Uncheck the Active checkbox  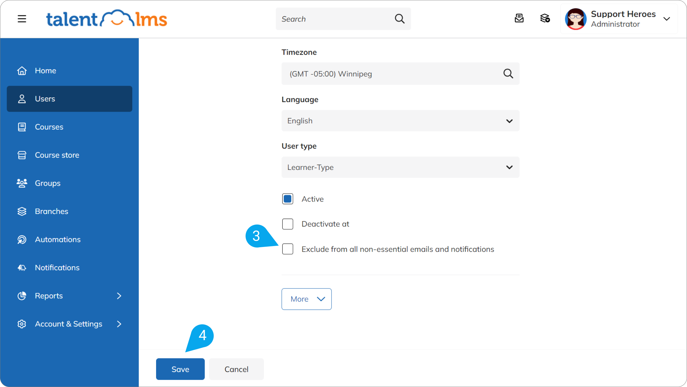(288, 199)
